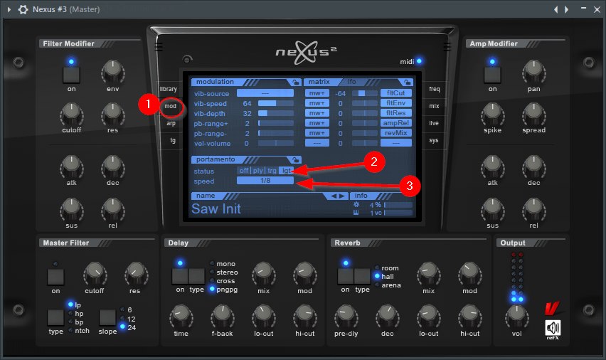Toggle the Delay on button
This screenshot has width=606, height=360.
pos(179,275)
